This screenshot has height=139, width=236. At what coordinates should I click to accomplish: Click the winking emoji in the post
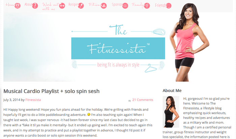(89, 114)
